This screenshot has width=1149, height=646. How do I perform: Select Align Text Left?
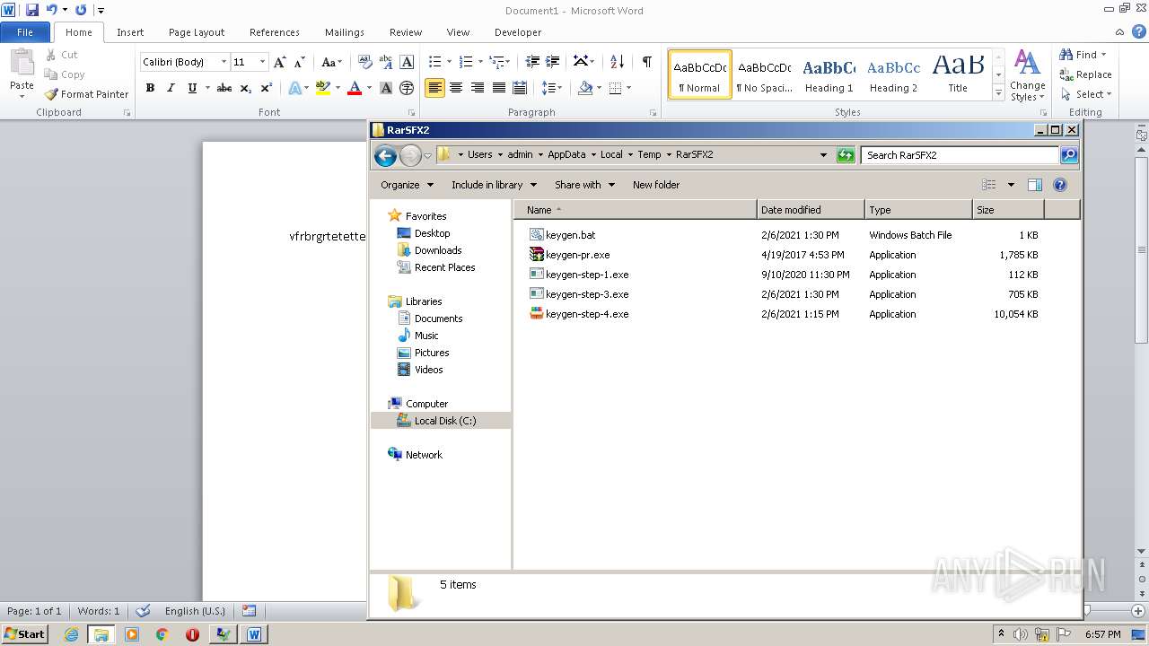click(434, 88)
